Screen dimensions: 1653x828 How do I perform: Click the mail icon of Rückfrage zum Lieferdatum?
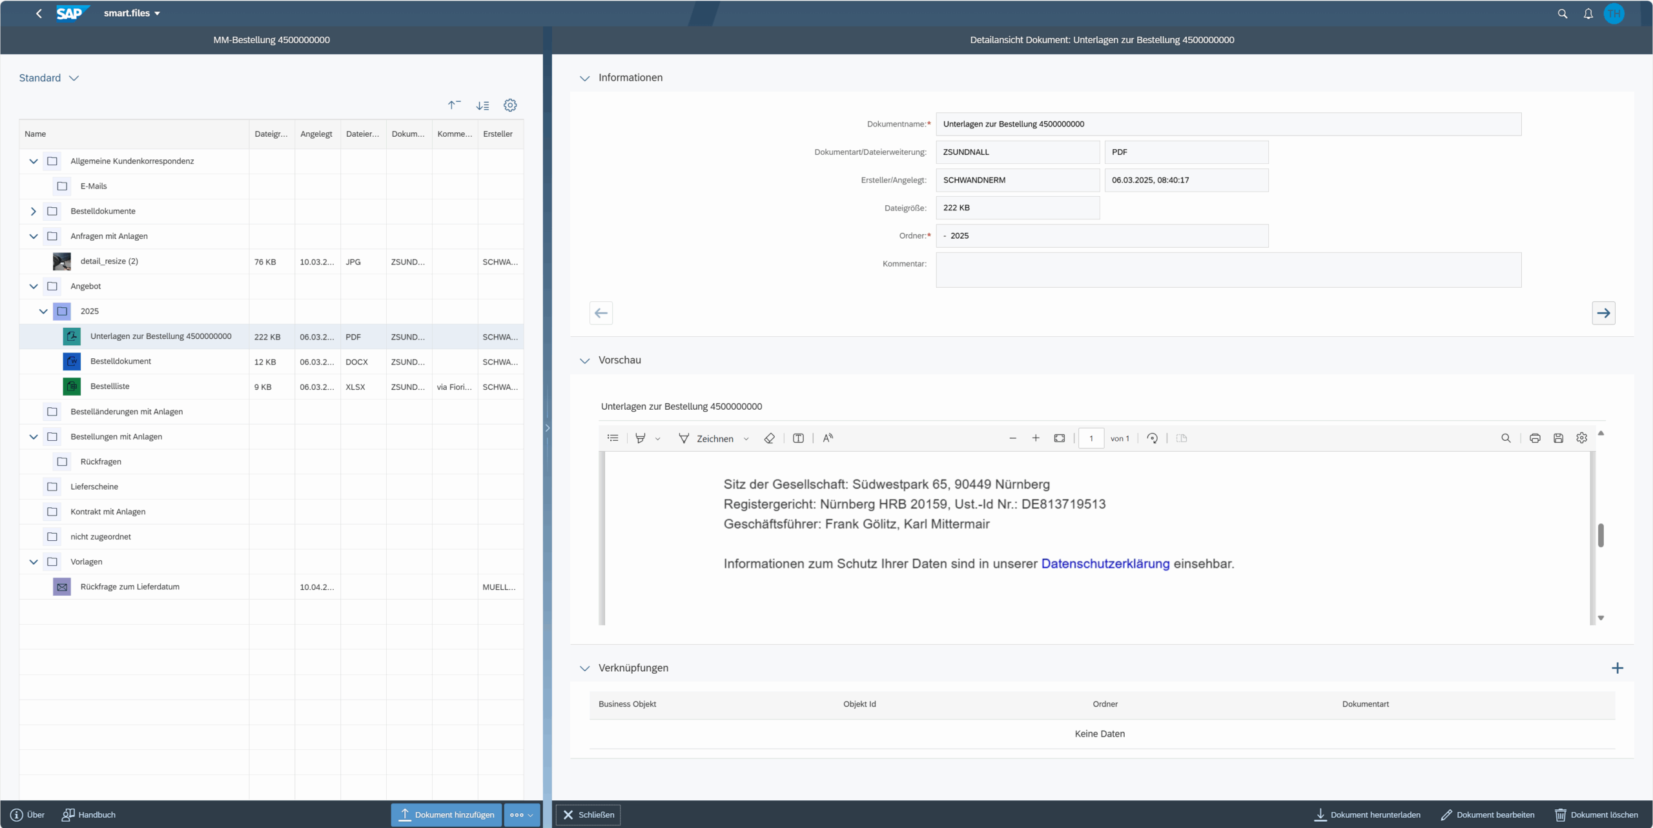click(x=62, y=587)
